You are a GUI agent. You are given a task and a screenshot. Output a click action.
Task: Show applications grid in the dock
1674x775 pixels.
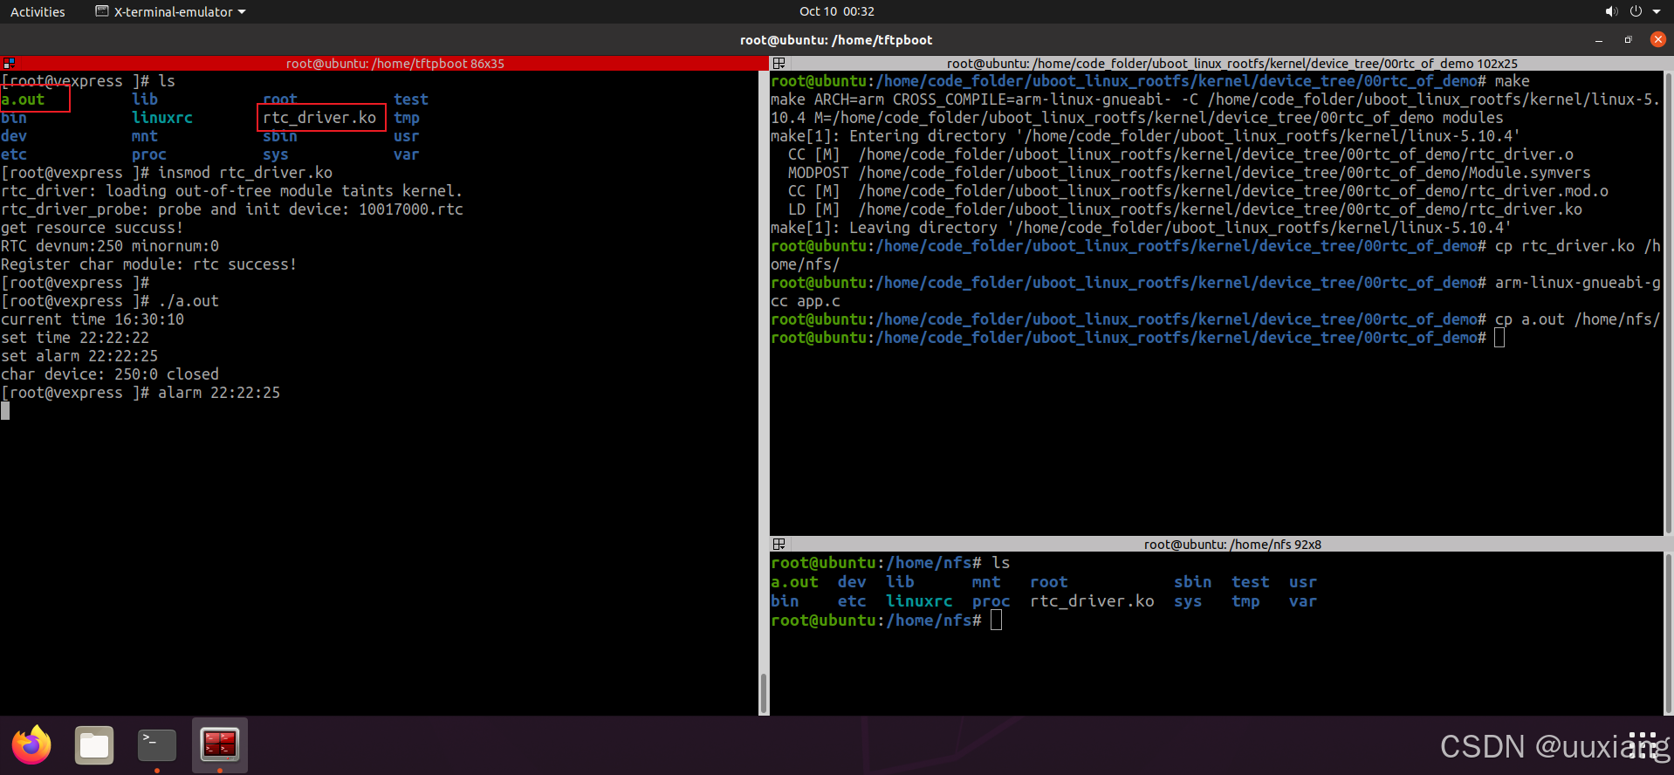(x=1643, y=745)
